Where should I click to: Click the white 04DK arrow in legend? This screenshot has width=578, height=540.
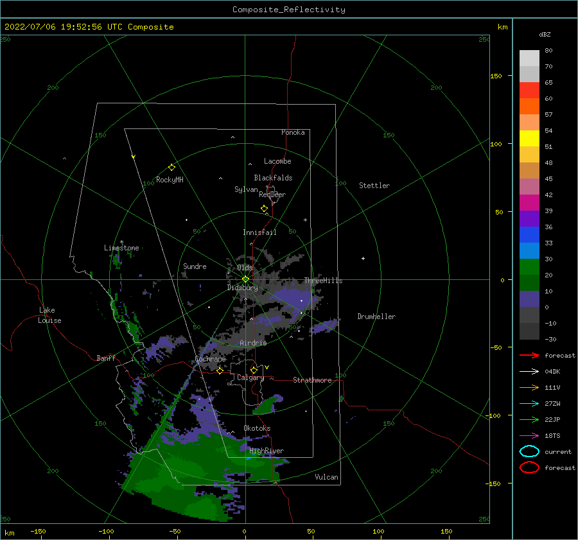[x=529, y=372]
